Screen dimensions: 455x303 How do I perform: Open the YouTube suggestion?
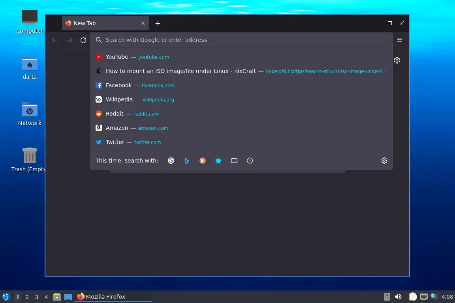point(241,57)
